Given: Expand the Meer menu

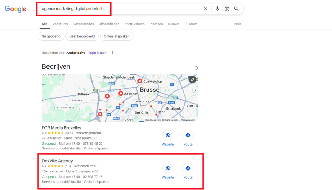Looking at the screenshot, I should (191, 24).
